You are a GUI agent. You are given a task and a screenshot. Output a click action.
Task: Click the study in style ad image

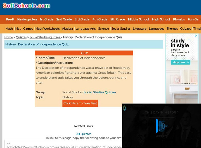coord(182,69)
